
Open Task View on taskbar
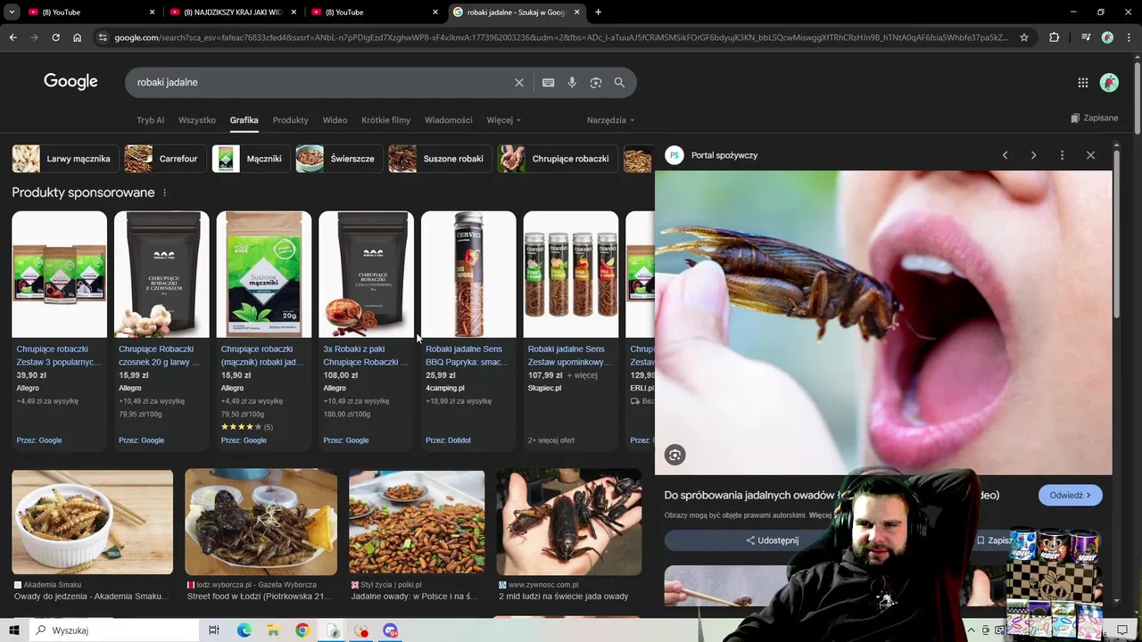(x=213, y=630)
